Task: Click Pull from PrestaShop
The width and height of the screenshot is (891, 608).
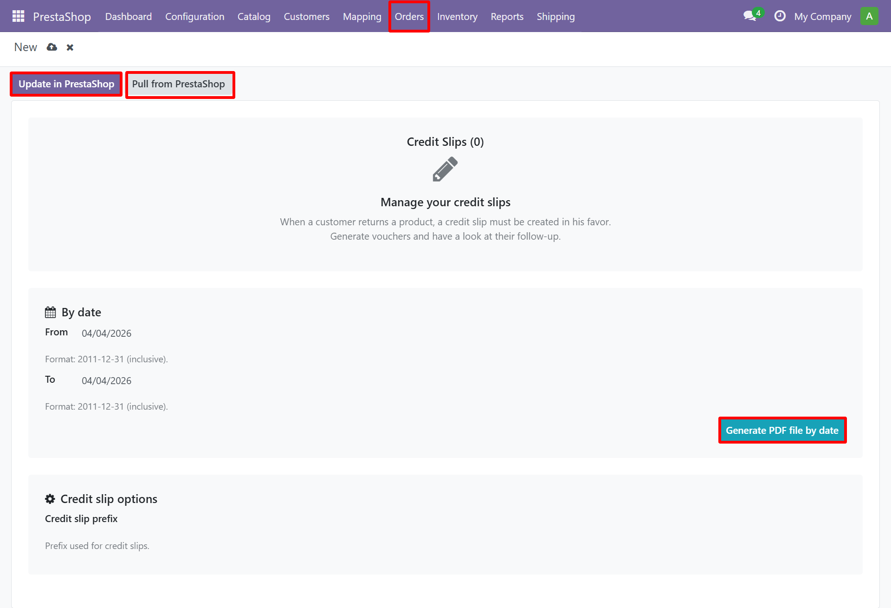Action: point(180,85)
